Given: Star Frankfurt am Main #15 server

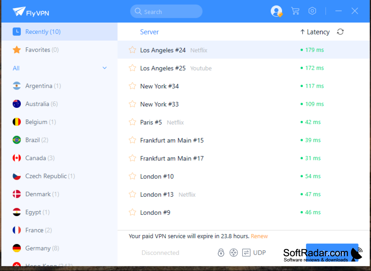Looking at the screenshot, I should pyautogui.click(x=132, y=140).
